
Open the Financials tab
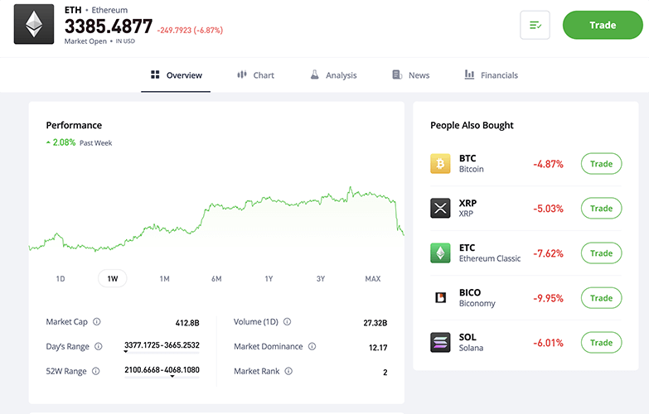coord(491,75)
